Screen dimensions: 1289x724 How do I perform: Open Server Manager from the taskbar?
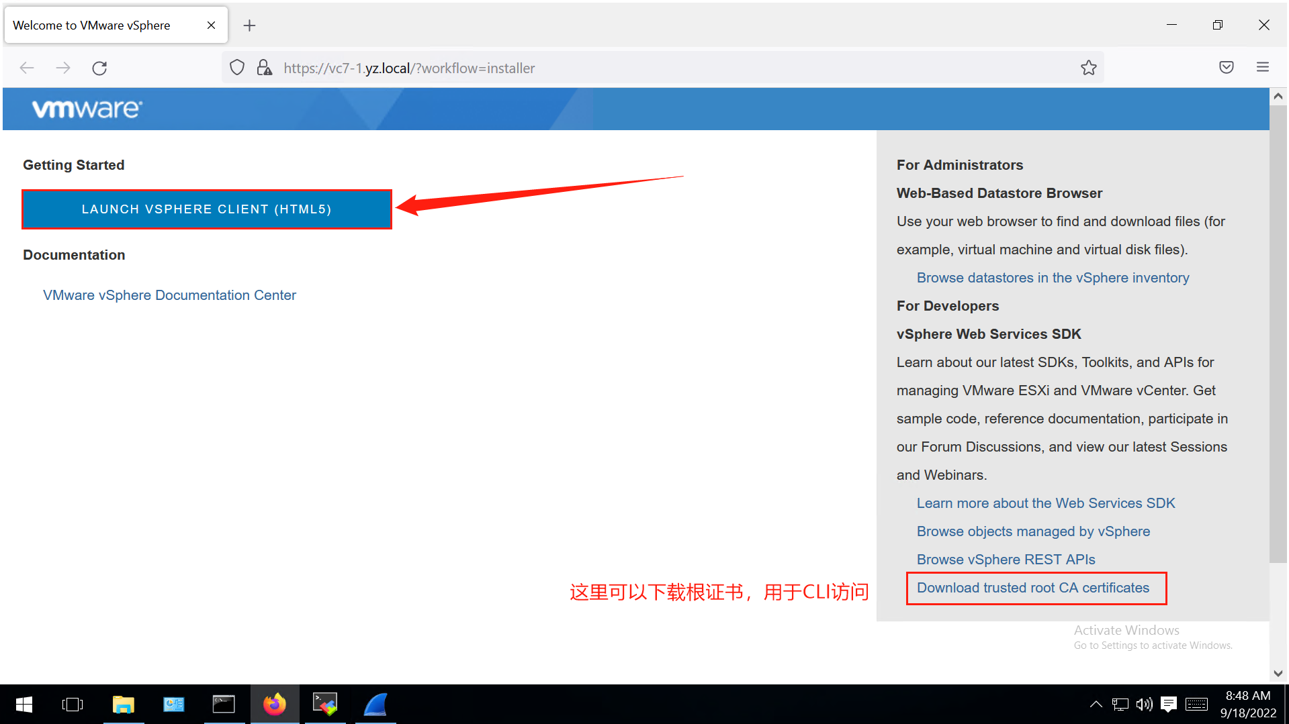point(174,705)
